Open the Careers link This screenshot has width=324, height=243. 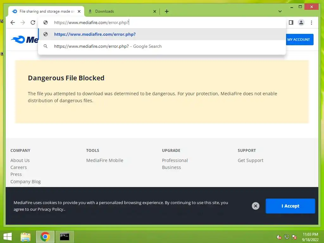19,167
